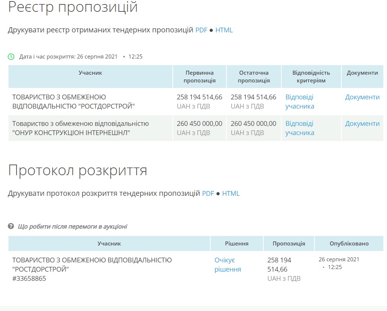Screen dimensions: 387x311
Task: Click the 'Рішення' column header
Action: [x=237, y=243]
